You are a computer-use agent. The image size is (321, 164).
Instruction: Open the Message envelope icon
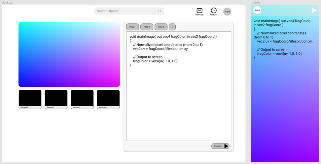pos(199,11)
